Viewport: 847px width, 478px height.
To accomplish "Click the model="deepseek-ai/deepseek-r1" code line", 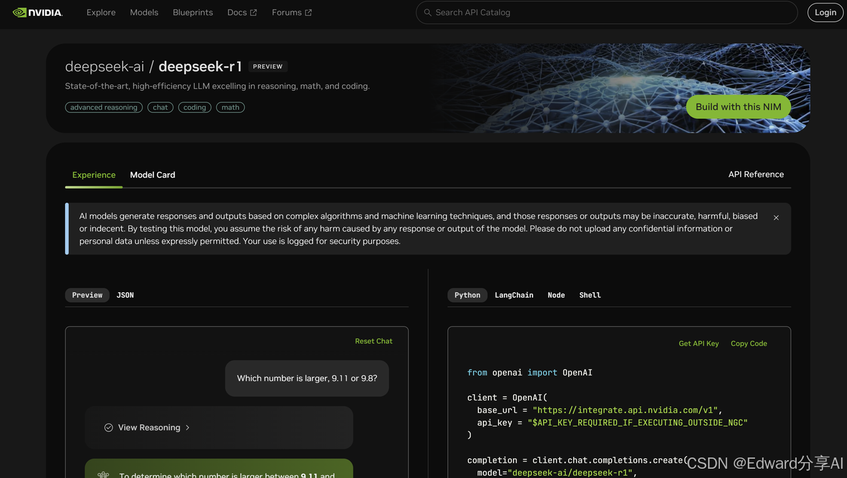I will [557, 473].
